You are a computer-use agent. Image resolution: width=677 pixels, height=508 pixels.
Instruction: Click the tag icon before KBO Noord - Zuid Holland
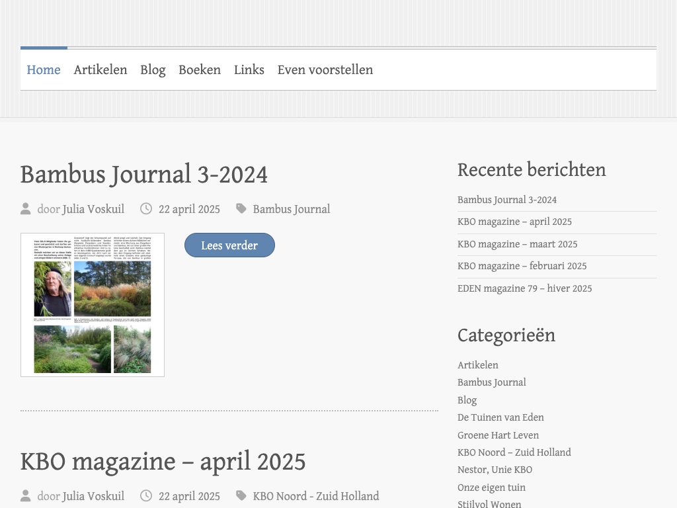point(241,496)
